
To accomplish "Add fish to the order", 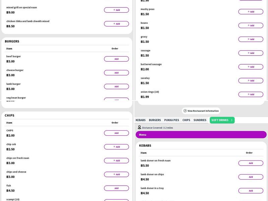I will 116,188.
